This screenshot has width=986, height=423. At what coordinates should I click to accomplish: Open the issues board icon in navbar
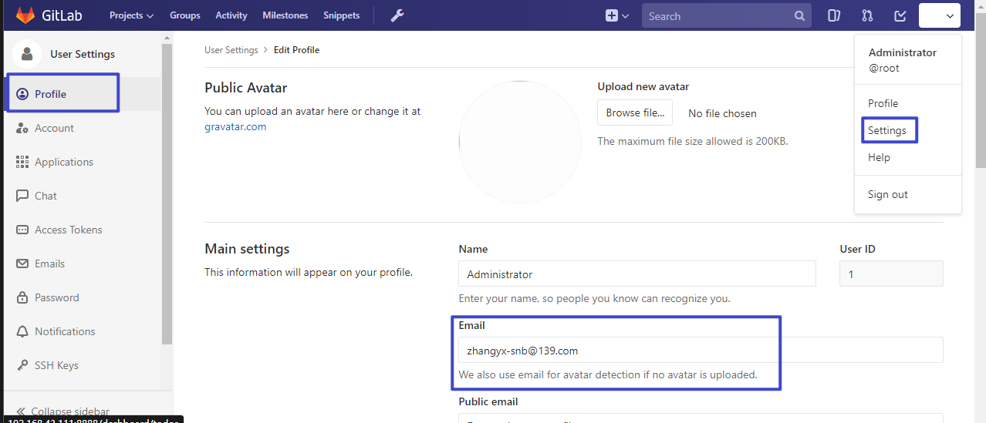tap(834, 15)
